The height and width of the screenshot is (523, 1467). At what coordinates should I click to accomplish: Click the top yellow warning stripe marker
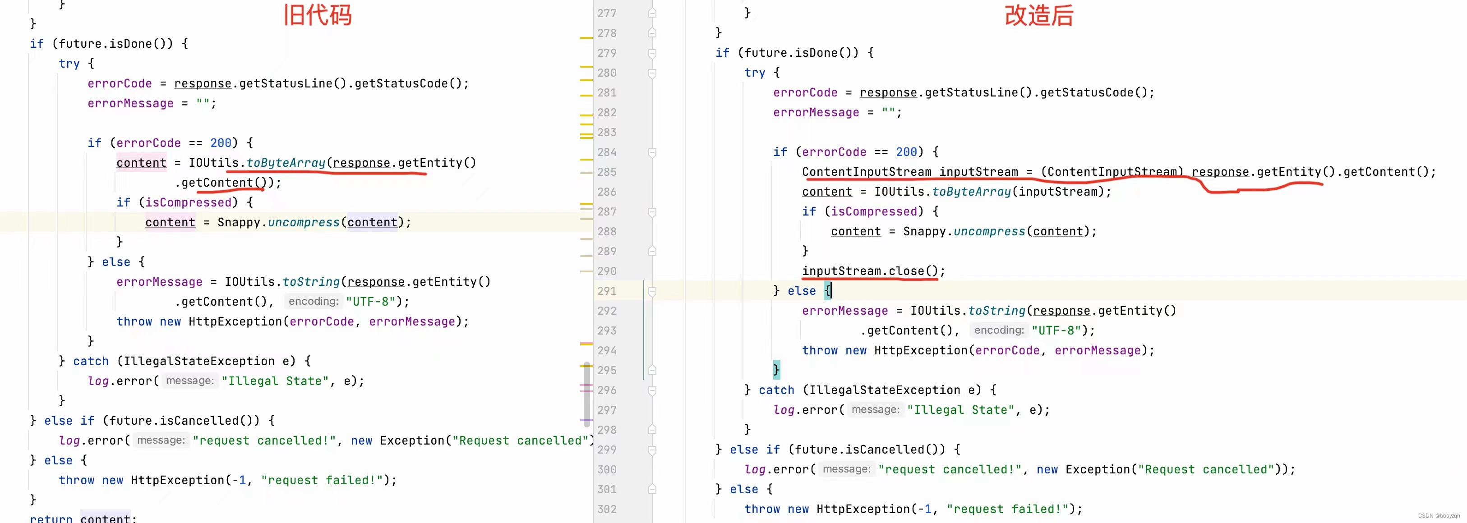click(586, 37)
